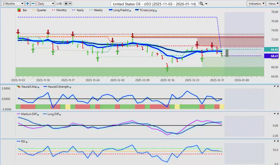Open the Daily interval dropdown
The image size is (280, 165).
click(46, 4)
